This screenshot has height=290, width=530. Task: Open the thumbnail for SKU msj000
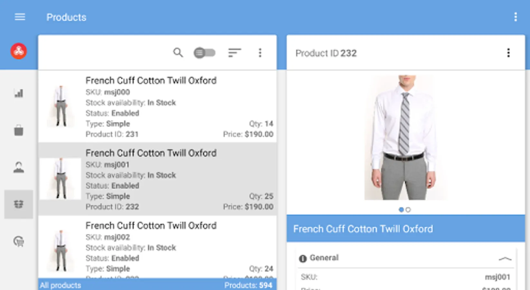pyautogui.click(x=61, y=106)
